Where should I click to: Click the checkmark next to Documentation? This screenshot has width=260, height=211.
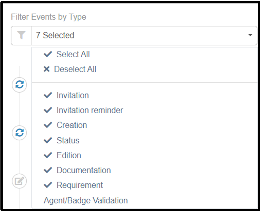[48, 170]
